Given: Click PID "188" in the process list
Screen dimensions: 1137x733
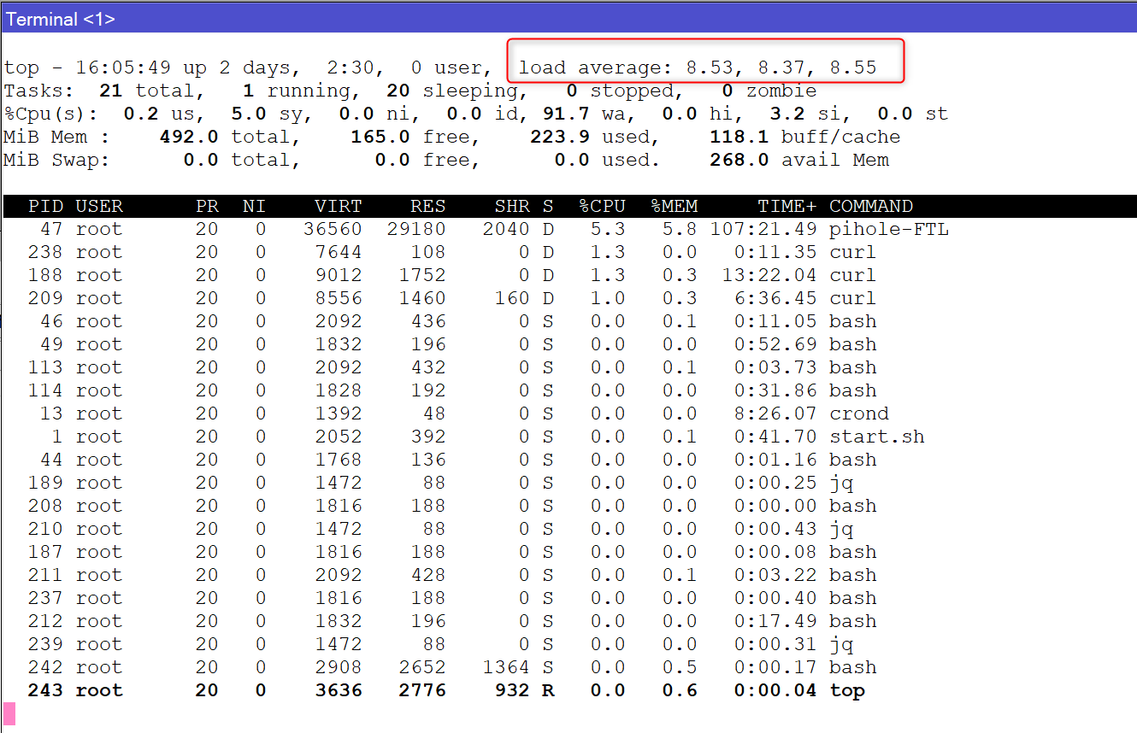Looking at the screenshot, I should click(x=44, y=275).
